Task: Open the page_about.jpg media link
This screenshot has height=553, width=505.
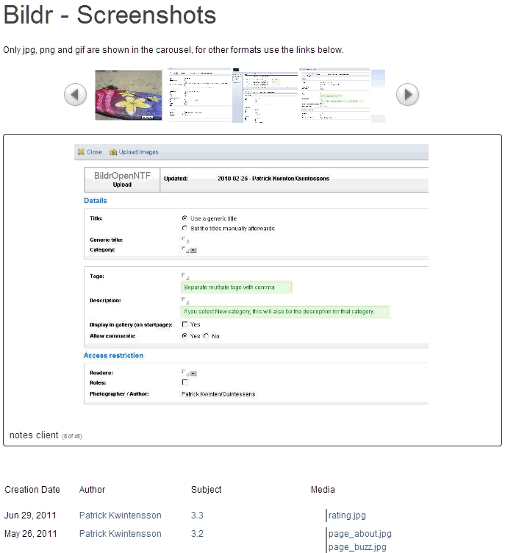Action: tap(360, 534)
